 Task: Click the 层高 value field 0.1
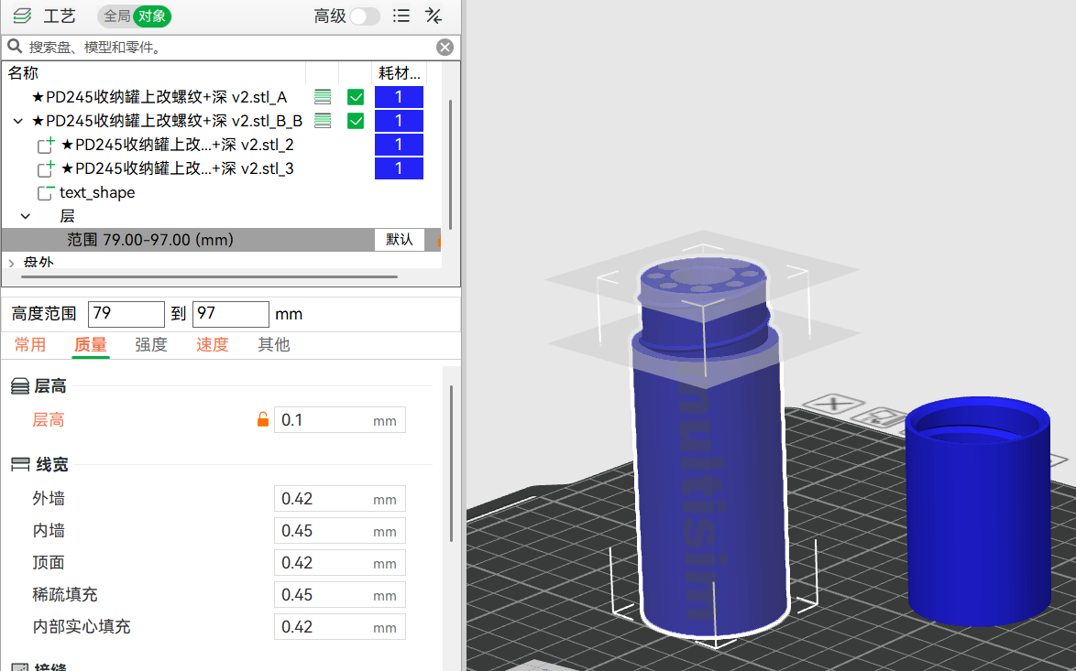coord(340,420)
